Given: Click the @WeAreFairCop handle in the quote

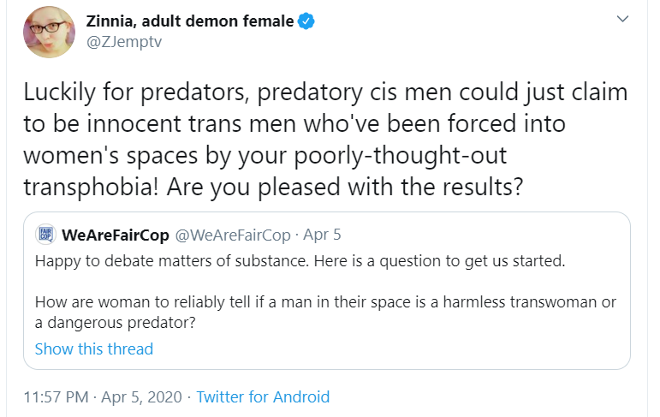Looking at the screenshot, I should 233,235.
